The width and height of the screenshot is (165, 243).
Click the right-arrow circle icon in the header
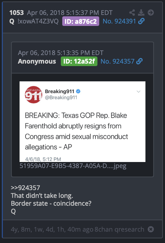click(151, 12)
